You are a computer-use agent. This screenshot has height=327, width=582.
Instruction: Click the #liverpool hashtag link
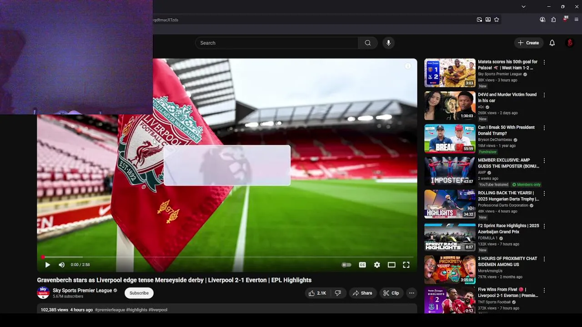click(x=158, y=310)
